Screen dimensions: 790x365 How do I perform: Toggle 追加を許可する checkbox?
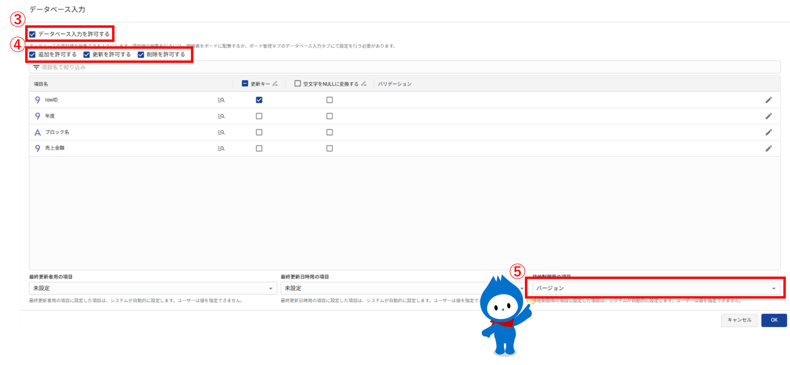coord(32,55)
